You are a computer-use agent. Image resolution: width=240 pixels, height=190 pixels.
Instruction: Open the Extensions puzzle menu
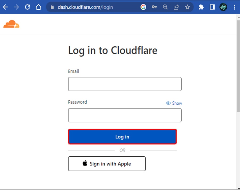201,7
